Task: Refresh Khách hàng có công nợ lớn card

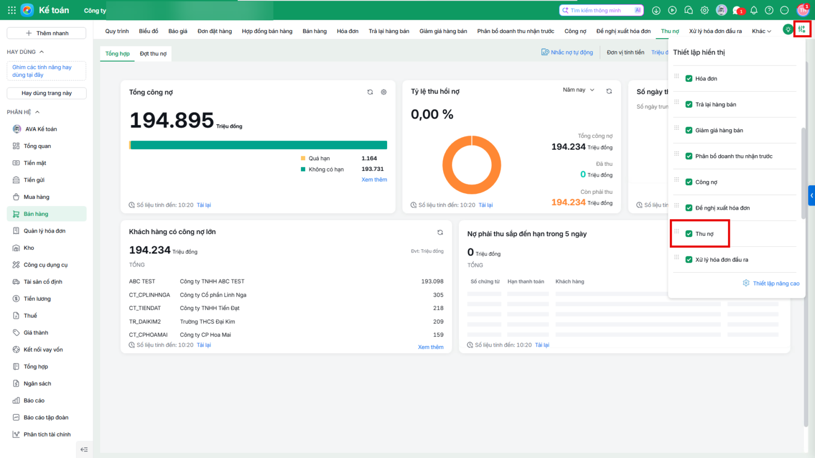Action: (440, 233)
